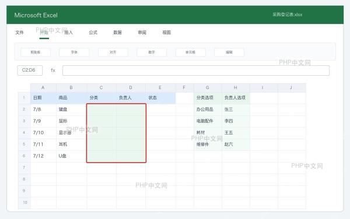
Task: Select column E header
Action: click(x=160, y=88)
